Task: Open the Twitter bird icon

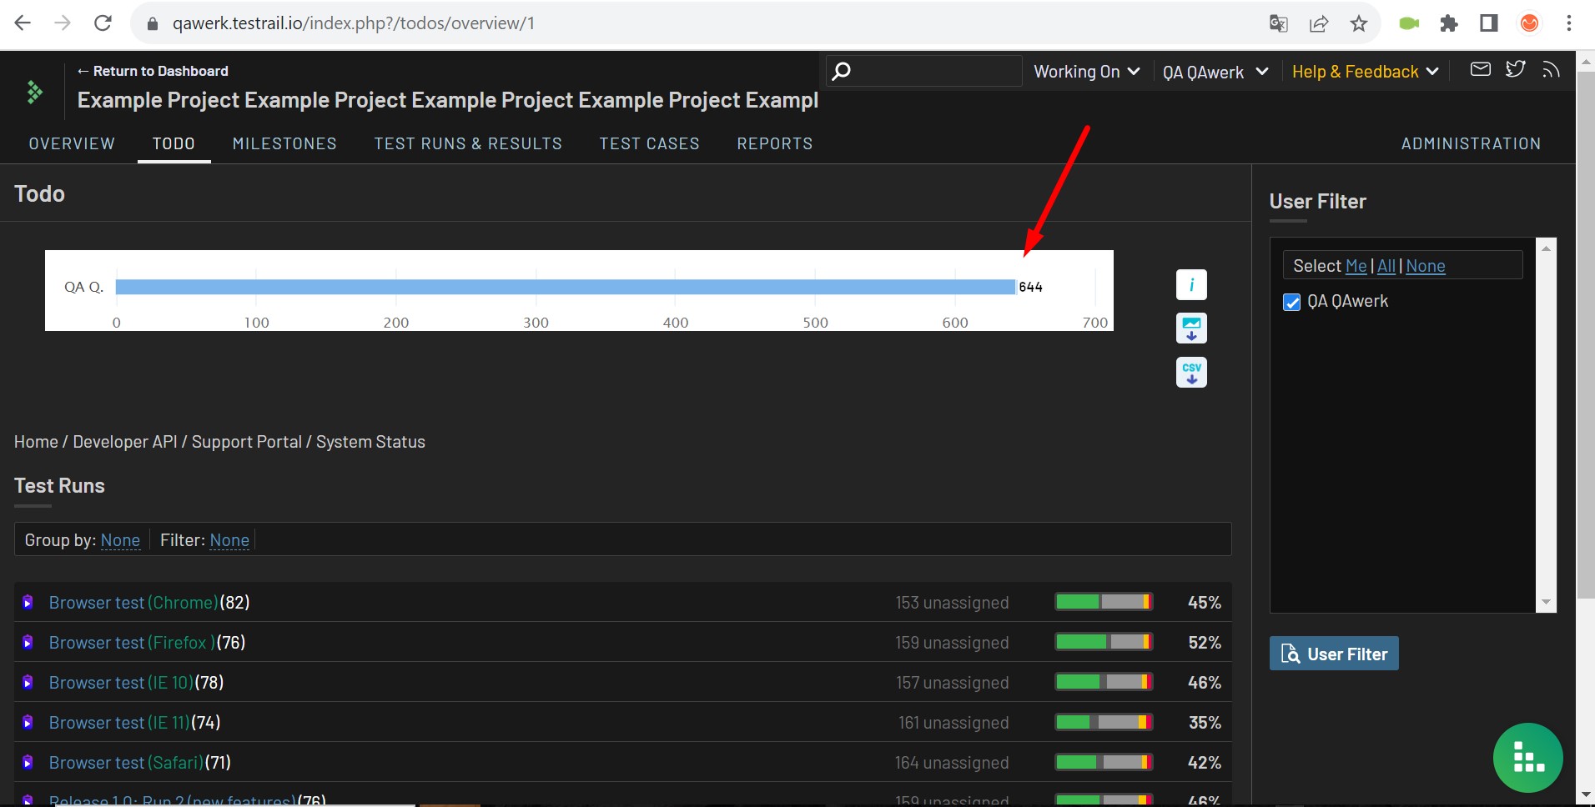Action: coord(1516,69)
